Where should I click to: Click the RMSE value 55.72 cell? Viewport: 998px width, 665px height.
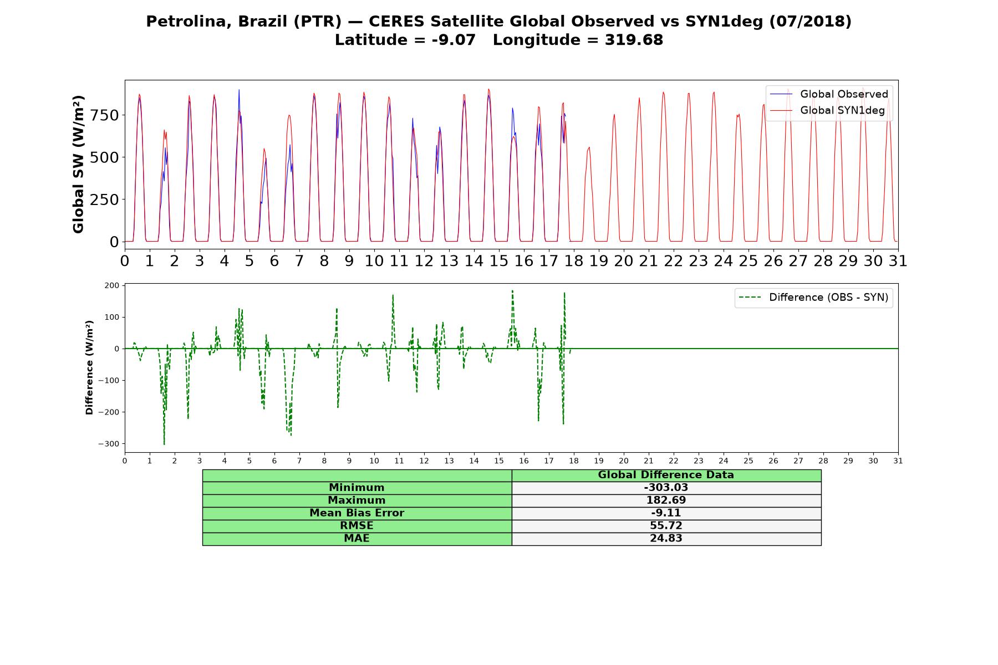[666, 526]
